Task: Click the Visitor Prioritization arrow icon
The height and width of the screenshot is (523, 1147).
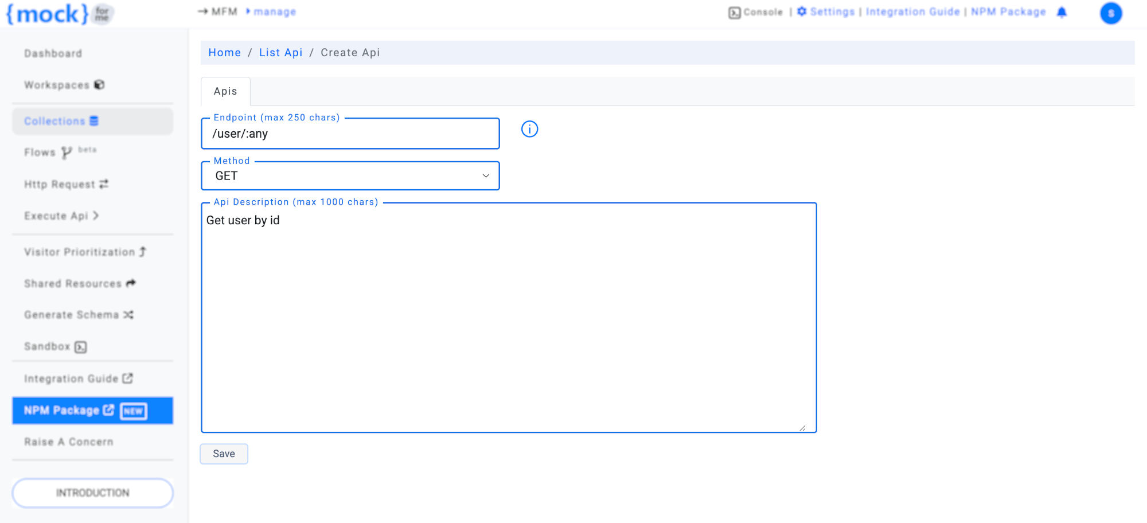Action: click(142, 252)
